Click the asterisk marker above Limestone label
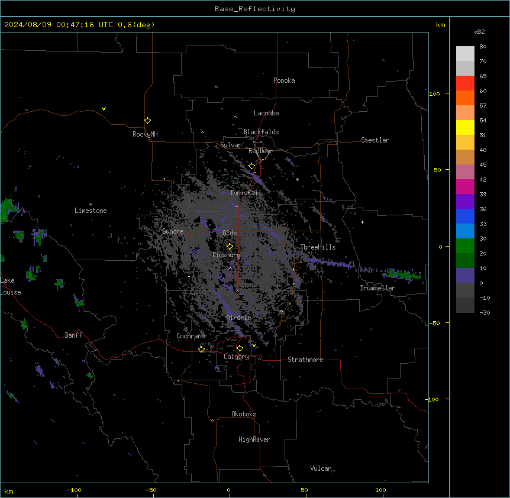510x498 pixels. click(91, 205)
